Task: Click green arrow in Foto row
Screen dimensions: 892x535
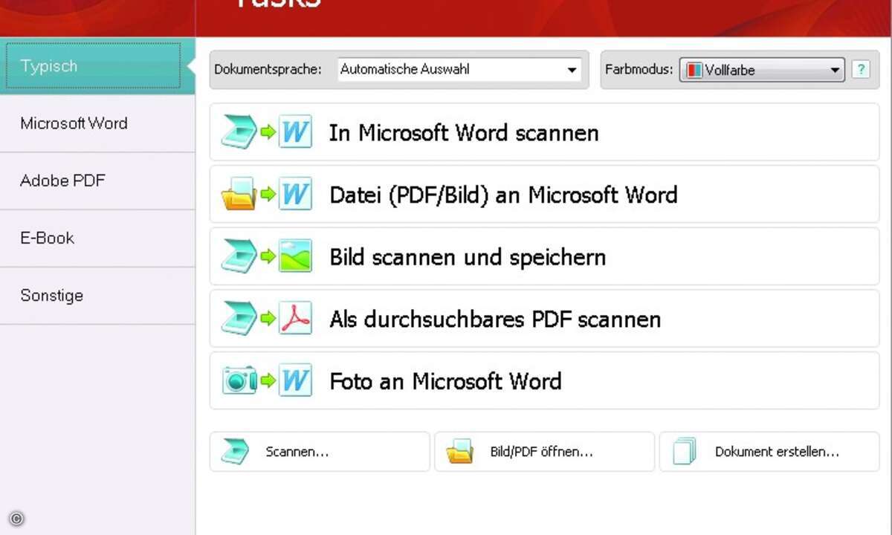Action: [x=268, y=381]
